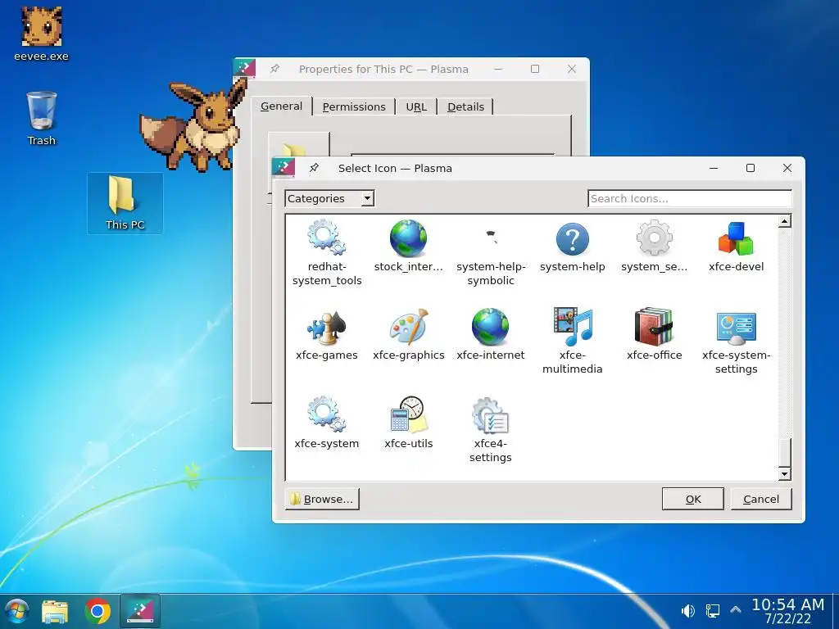The height and width of the screenshot is (629, 839).
Task: Open the volume speaker tray icon
Action: (x=688, y=611)
